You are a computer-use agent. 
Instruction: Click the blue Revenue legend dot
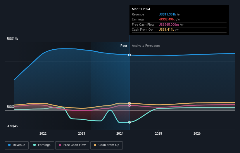(x=9, y=145)
